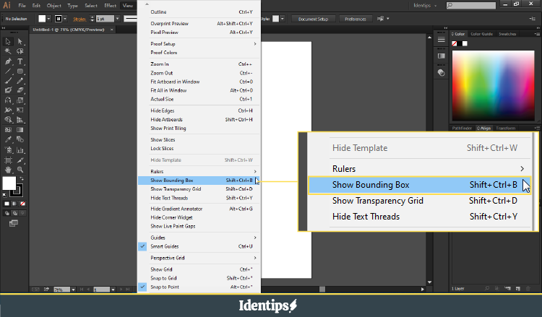542x317 pixels.
Task: Switch to the Swatches tab
Action: click(507, 34)
